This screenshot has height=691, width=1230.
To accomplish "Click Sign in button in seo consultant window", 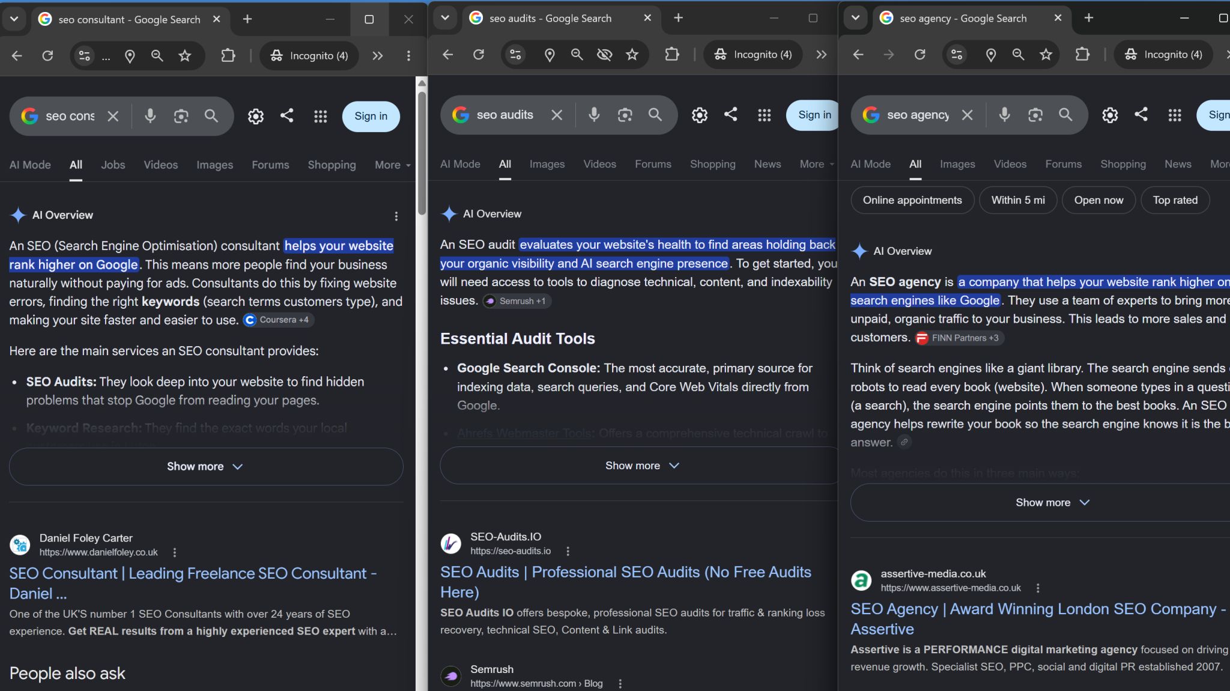I will click(371, 116).
